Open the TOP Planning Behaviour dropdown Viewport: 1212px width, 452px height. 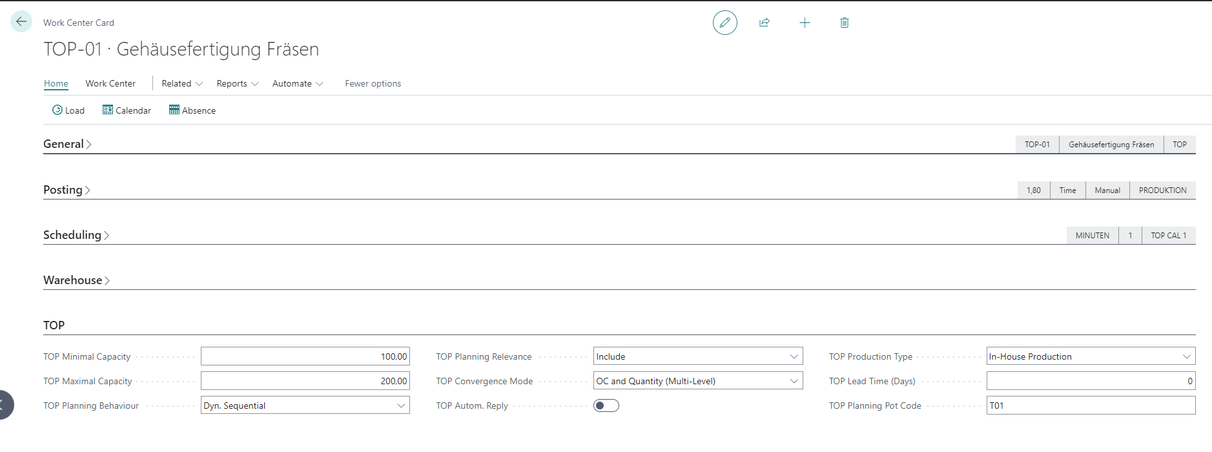click(x=305, y=406)
